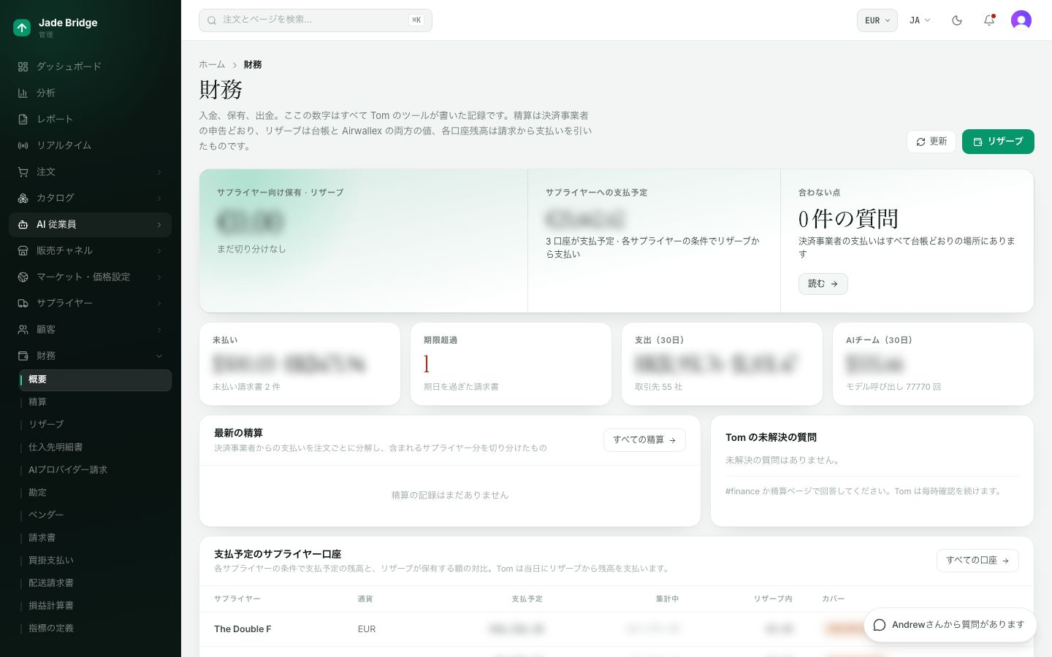Viewport: 1052px width, 657px height.
Task: Open the 損益計算書 submenu item
Action: (x=95, y=605)
